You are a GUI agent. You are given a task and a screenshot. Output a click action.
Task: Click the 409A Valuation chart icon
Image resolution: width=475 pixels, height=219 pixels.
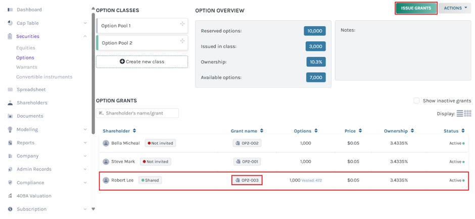pyautogui.click(x=10, y=196)
